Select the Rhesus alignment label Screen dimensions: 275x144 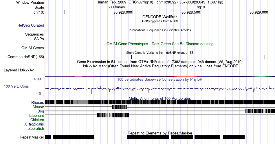(38, 102)
